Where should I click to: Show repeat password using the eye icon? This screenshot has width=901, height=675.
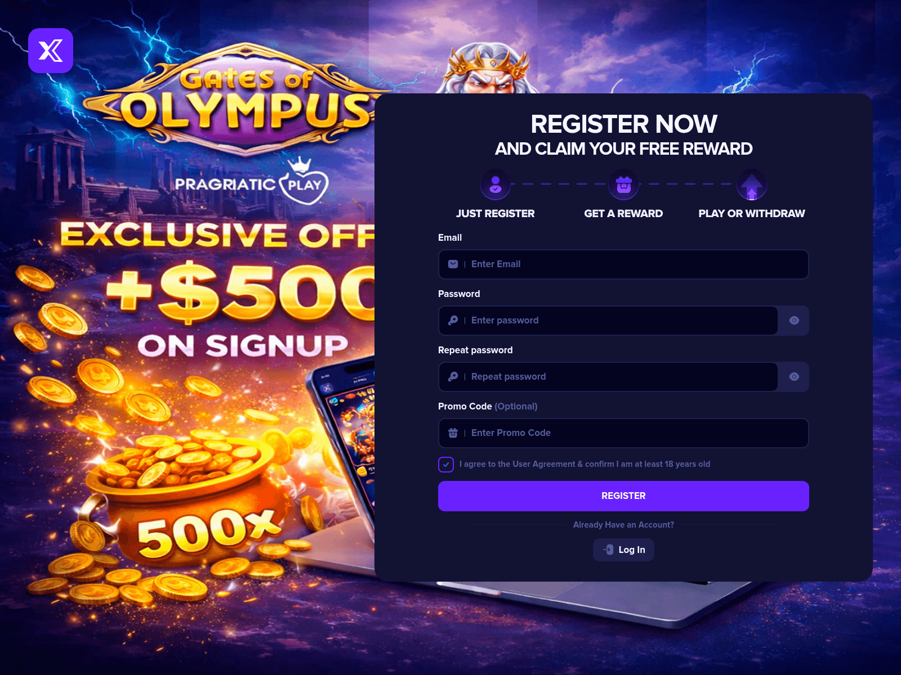(794, 376)
